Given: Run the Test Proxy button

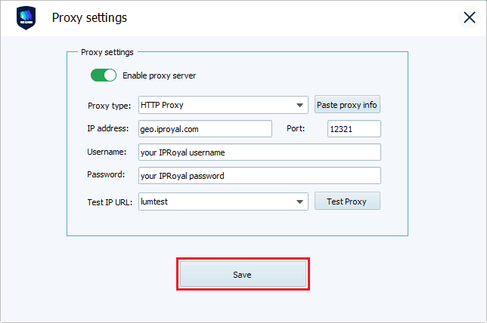Looking at the screenshot, I should 347,201.
